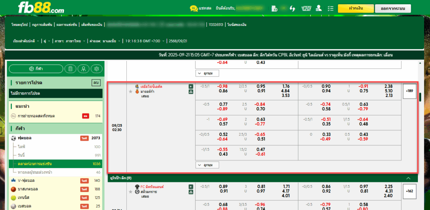This screenshot has height=210, width=430.
Task: Select the -0.84 over 2.5 odds
Action: [260, 104]
